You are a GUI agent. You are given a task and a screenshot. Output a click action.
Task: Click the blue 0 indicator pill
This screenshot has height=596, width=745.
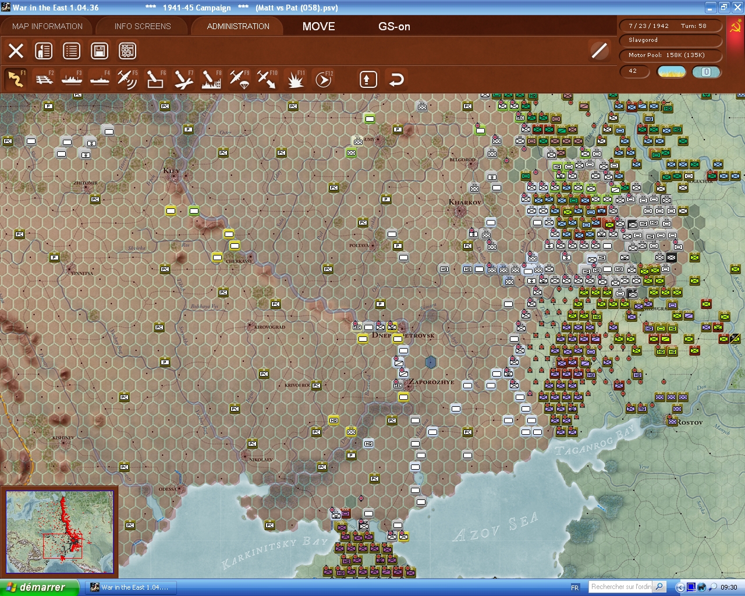point(706,72)
